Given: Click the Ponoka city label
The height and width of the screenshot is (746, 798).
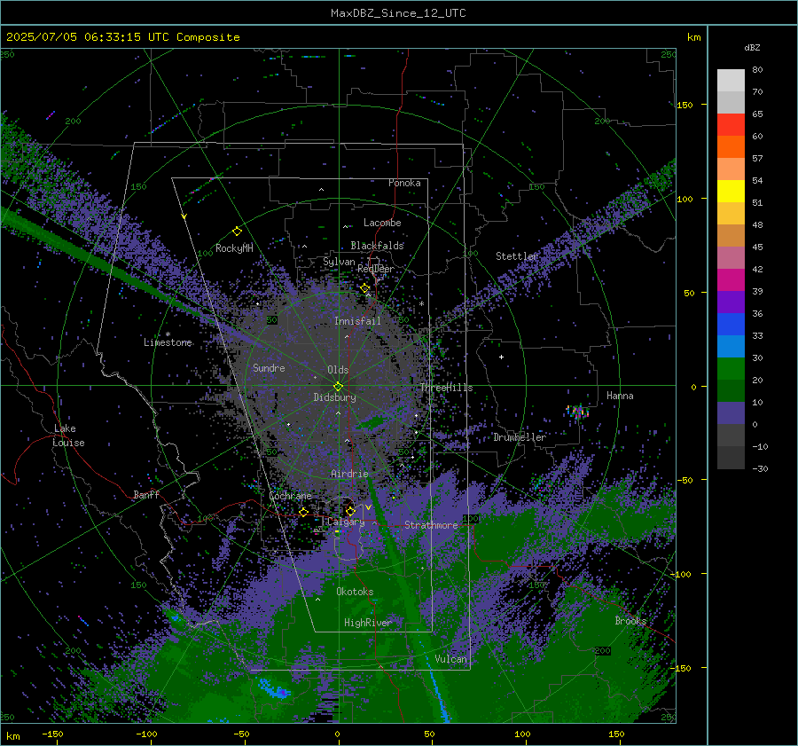Looking at the screenshot, I should [404, 183].
